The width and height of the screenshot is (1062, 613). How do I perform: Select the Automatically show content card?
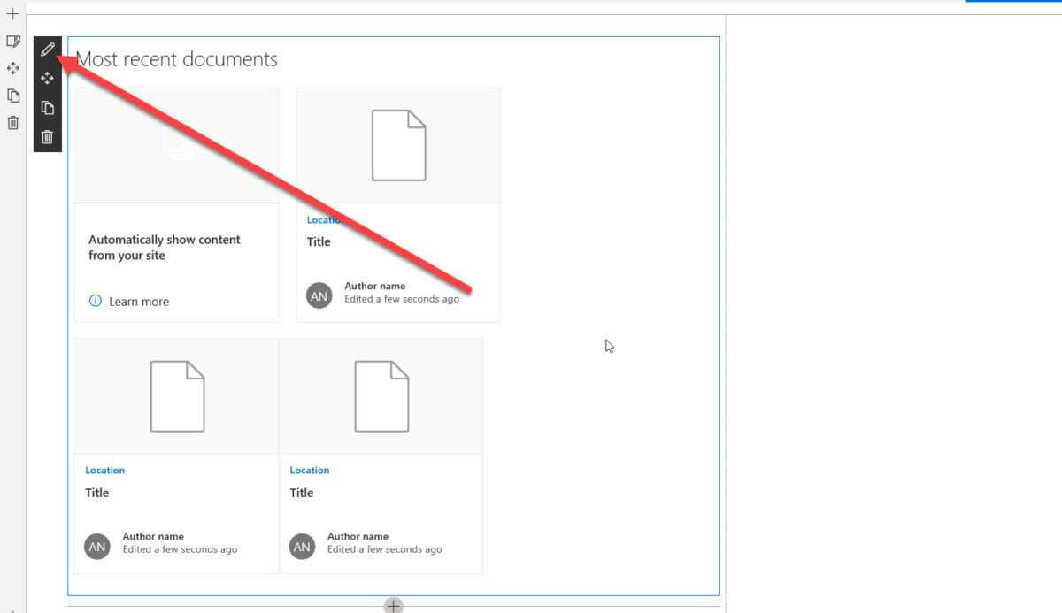[x=165, y=248]
